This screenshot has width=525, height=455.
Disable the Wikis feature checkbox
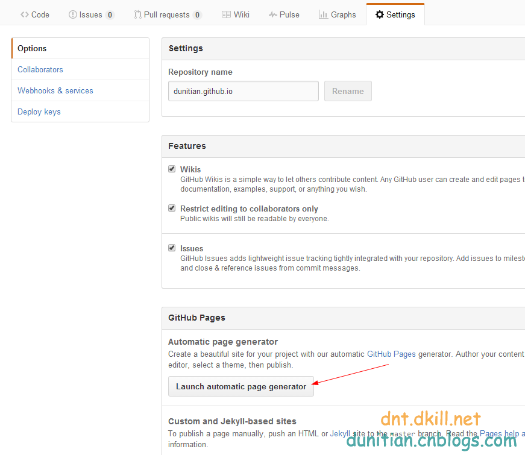pos(172,169)
